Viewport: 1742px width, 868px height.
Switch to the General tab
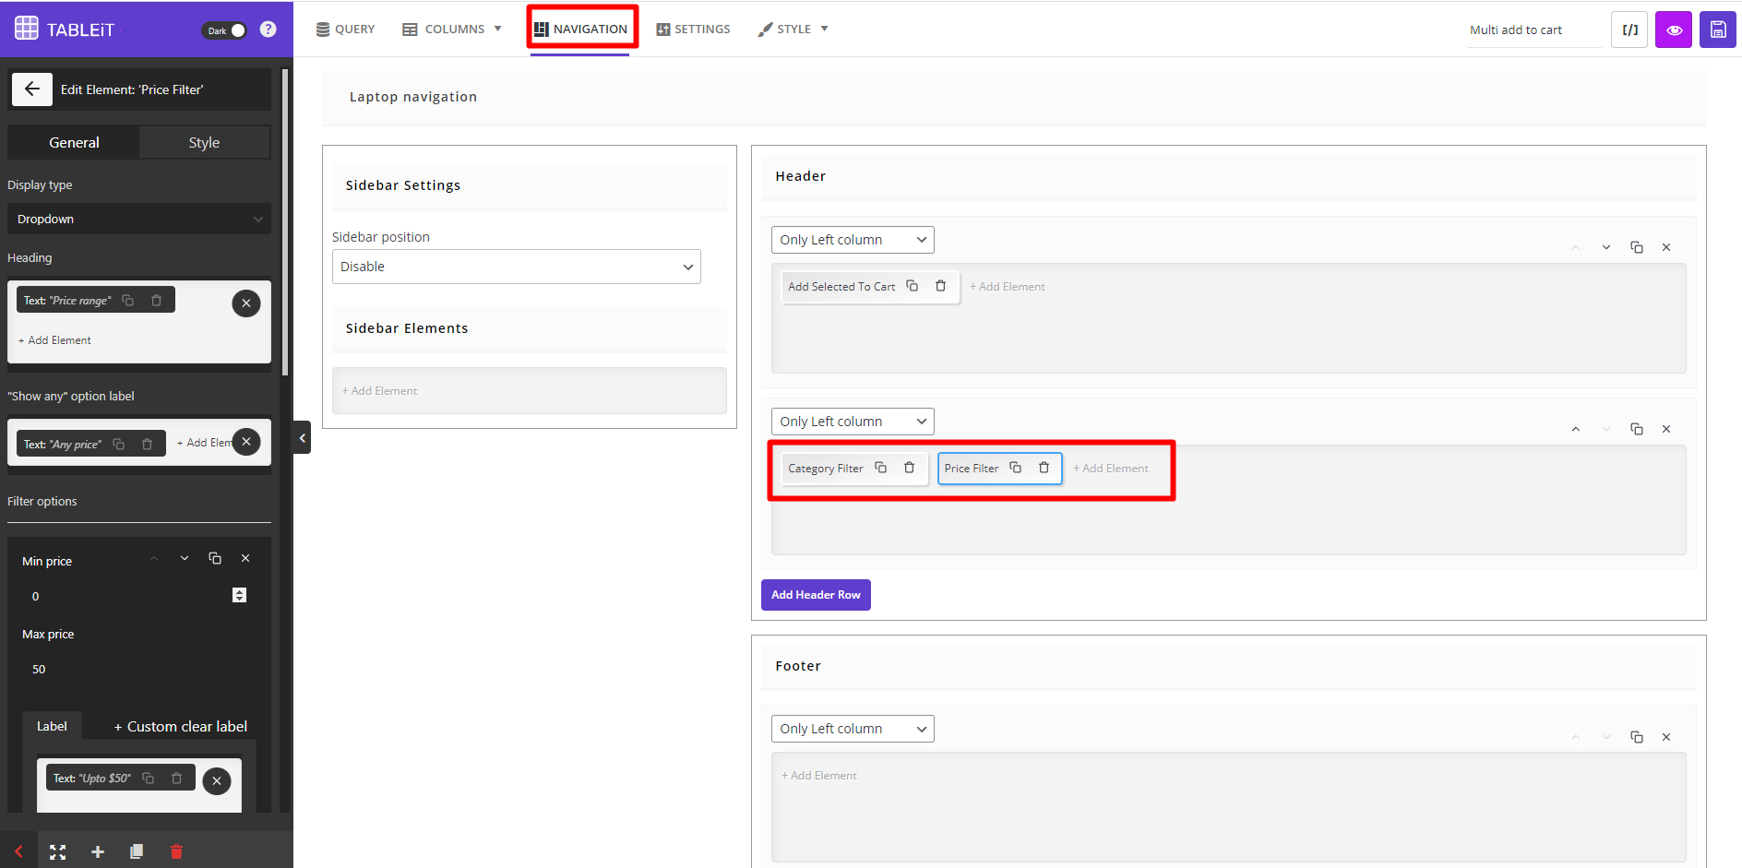click(74, 143)
